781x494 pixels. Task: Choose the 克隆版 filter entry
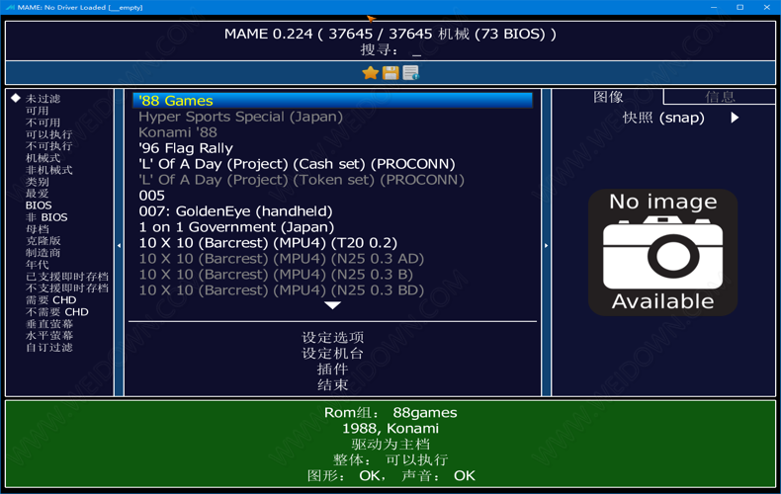coord(43,240)
